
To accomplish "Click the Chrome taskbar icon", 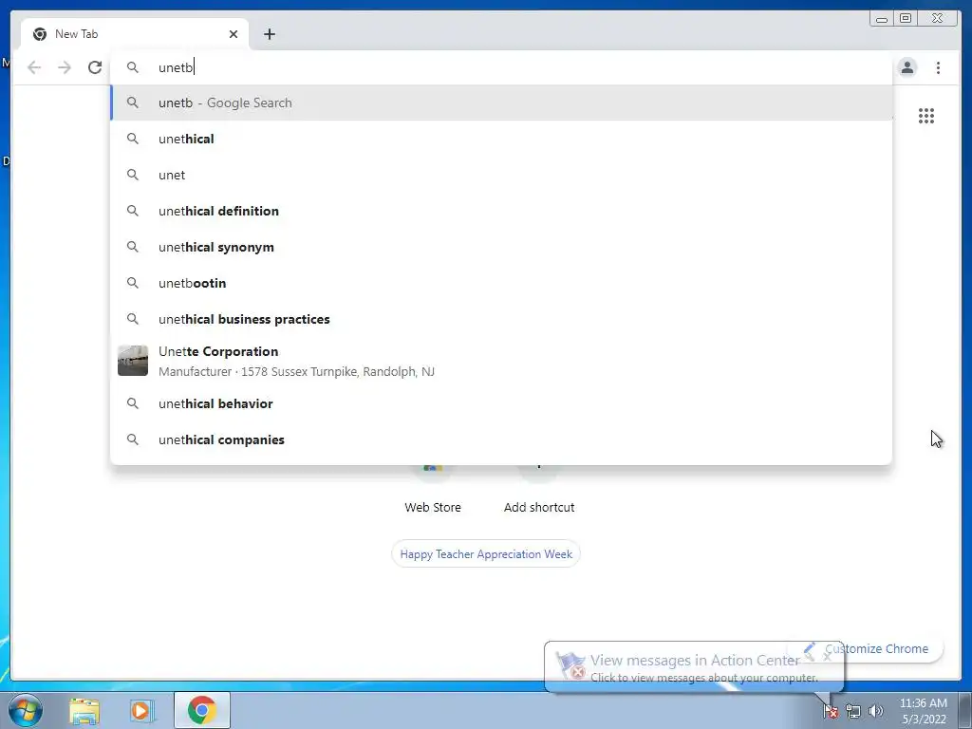I will click(202, 710).
